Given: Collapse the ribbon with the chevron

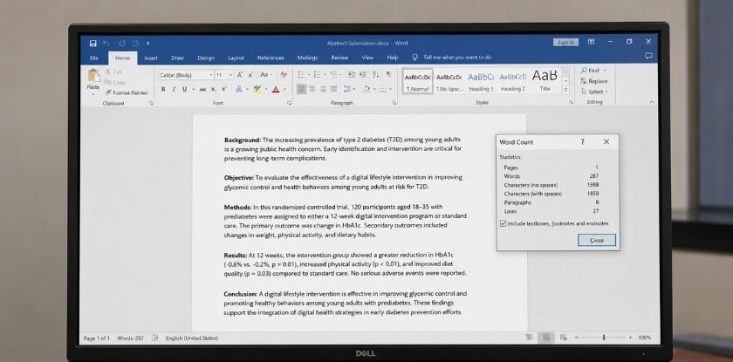Looking at the screenshot, I should pyautogui.click(x=652, y=102).
